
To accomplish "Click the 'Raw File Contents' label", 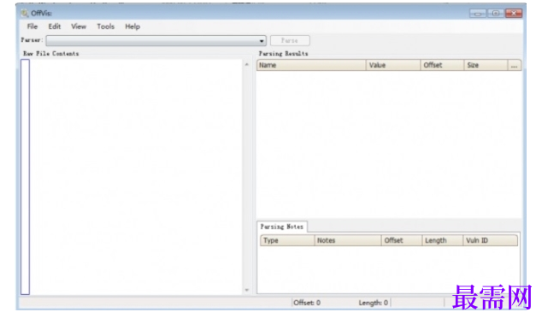I will [51, 54].
